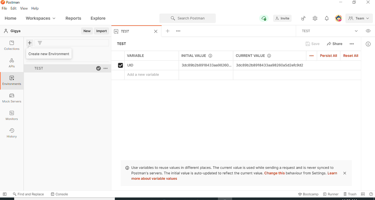Open Bootcamp in status bar

click(308, 194)
